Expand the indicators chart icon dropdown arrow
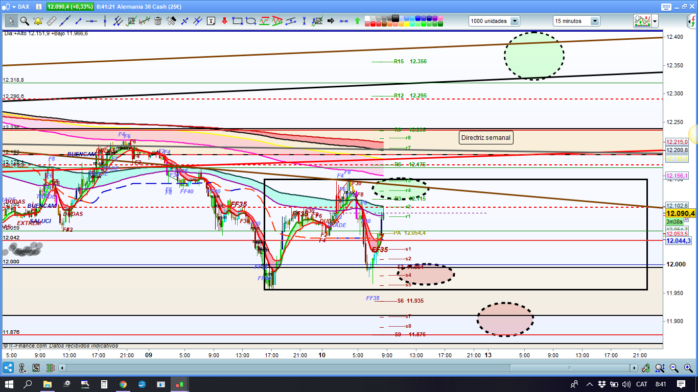Screen dimensions: 698x392 click(655, 21)
